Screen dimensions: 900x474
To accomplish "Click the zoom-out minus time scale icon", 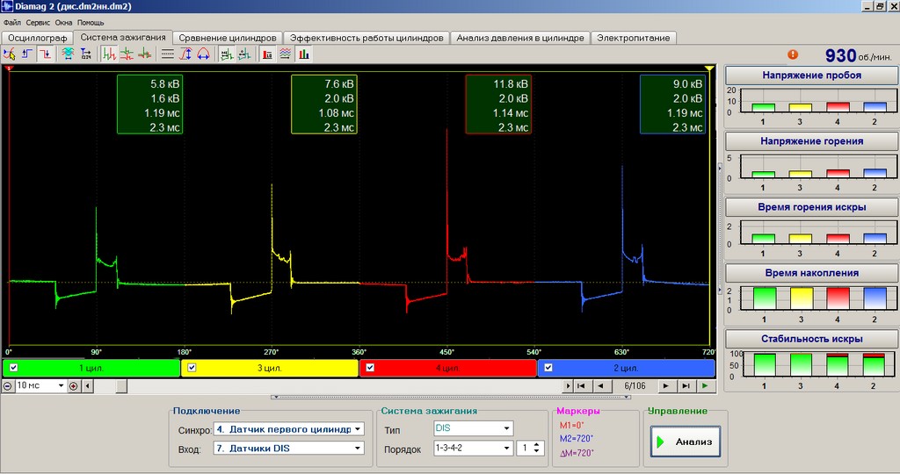I will click(x=7, y=386).
